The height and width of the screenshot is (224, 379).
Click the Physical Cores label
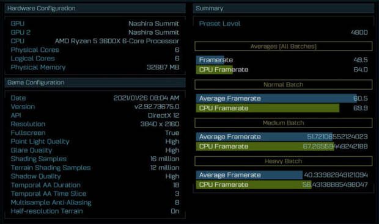point(35,50)
